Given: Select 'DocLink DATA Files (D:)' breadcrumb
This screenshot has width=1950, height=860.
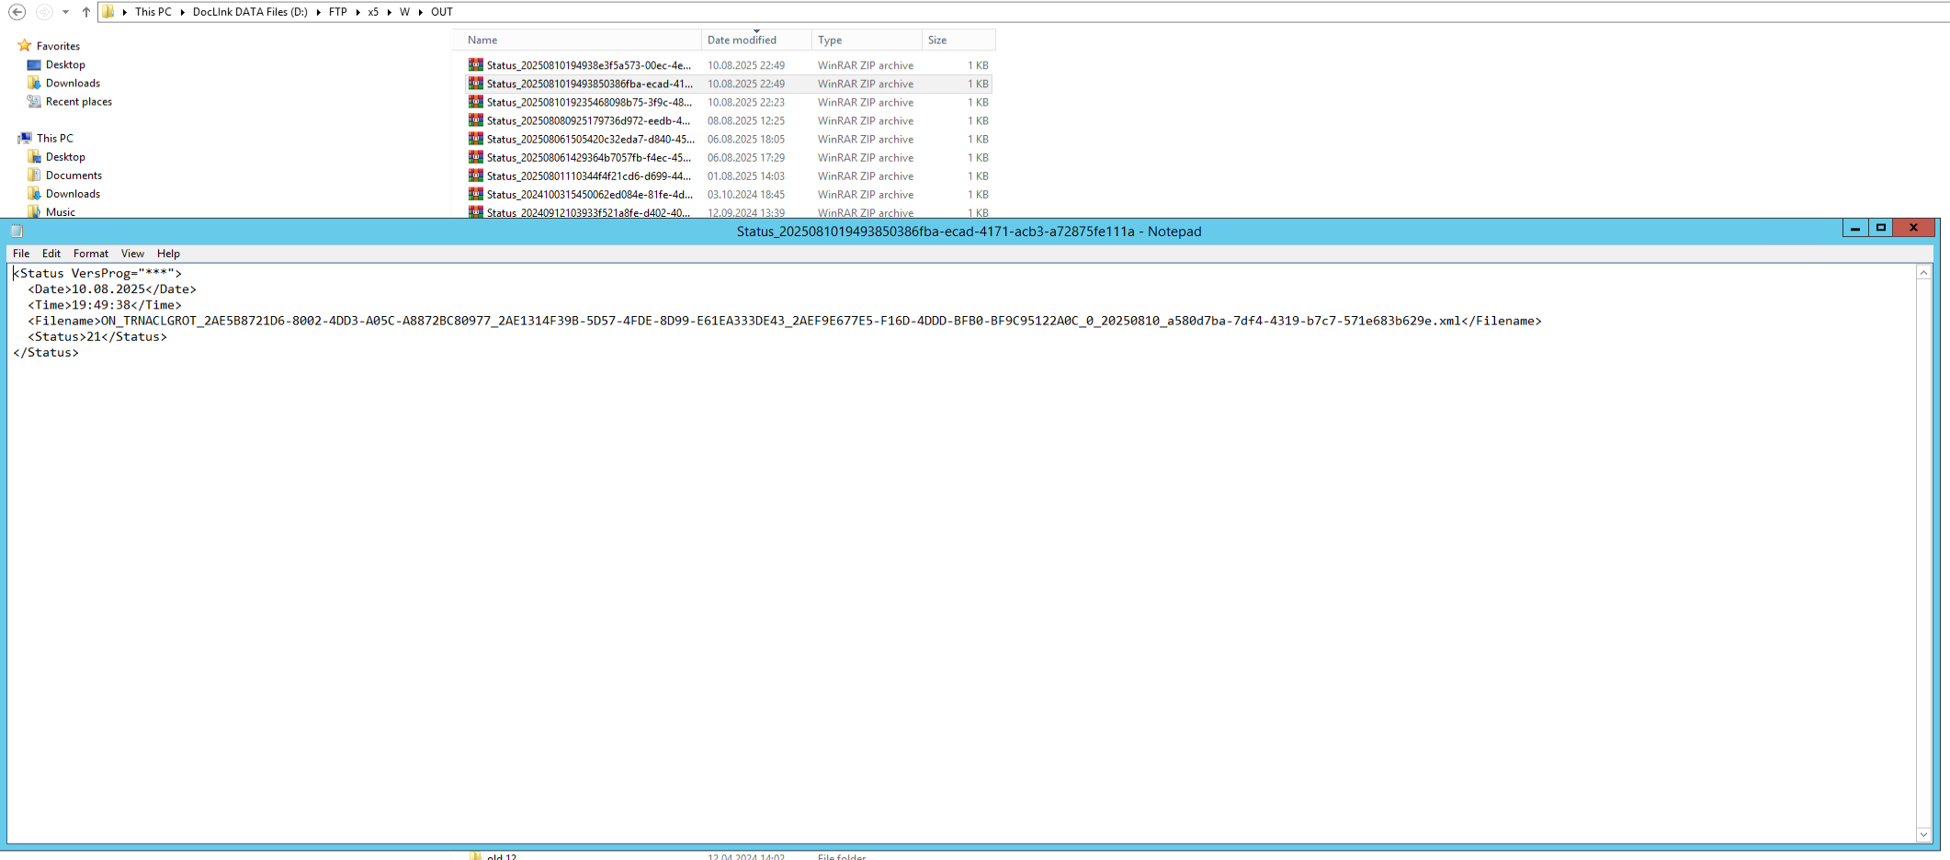Looking at the screenshot, I should [250, 12].
